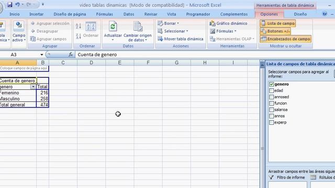Sort ascending with the A-Z icon
Screen dimensions: 335x188
point(79,26)
